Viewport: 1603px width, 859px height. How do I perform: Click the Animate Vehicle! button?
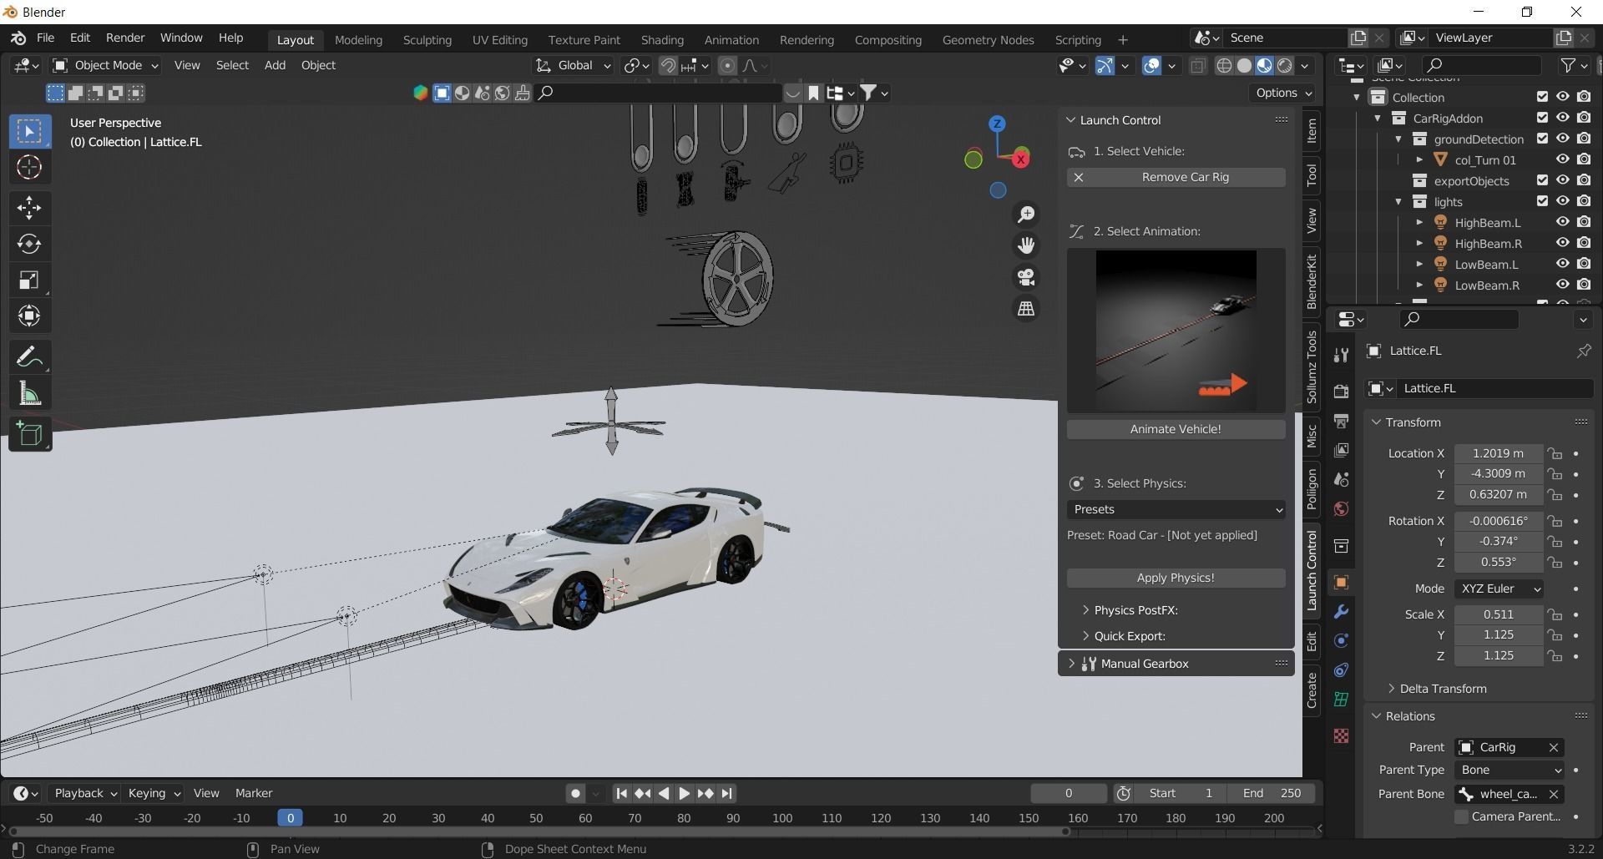[x=1176, y=429]
